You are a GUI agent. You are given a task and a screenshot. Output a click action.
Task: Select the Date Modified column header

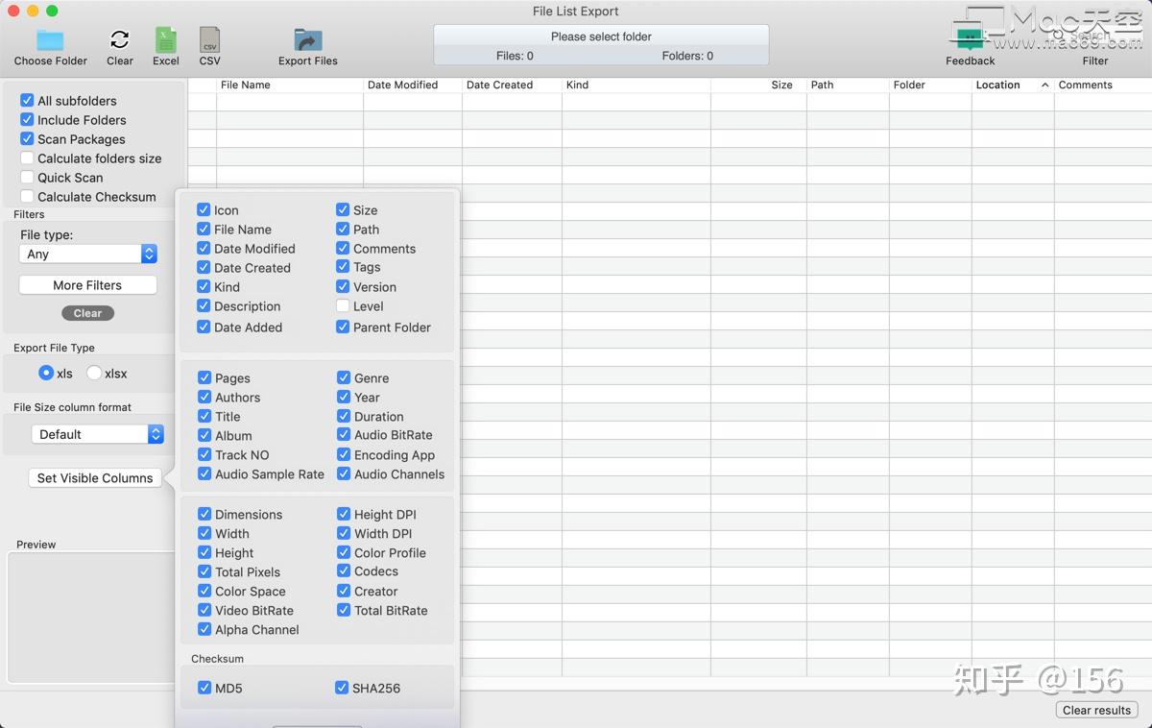[402, 85]
